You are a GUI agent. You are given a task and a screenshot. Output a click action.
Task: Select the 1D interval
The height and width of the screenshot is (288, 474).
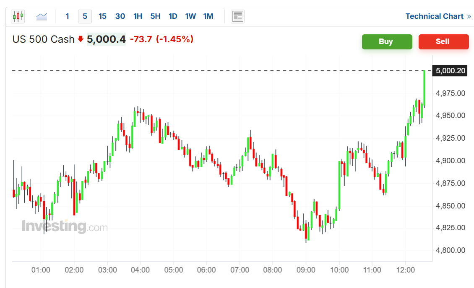[173, 16]
